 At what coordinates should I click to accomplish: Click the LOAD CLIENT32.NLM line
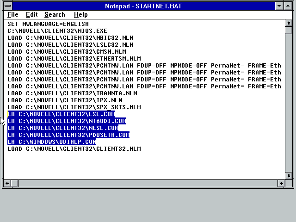pos(74,149)
